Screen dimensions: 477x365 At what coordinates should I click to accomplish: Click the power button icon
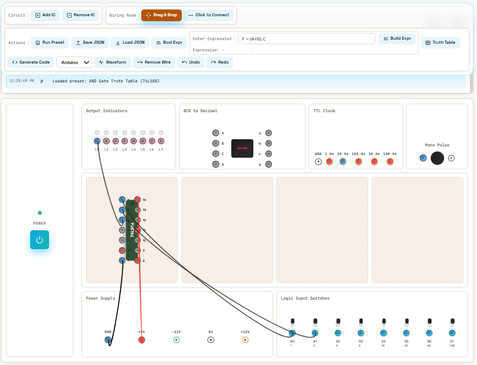tap(40, 240)
